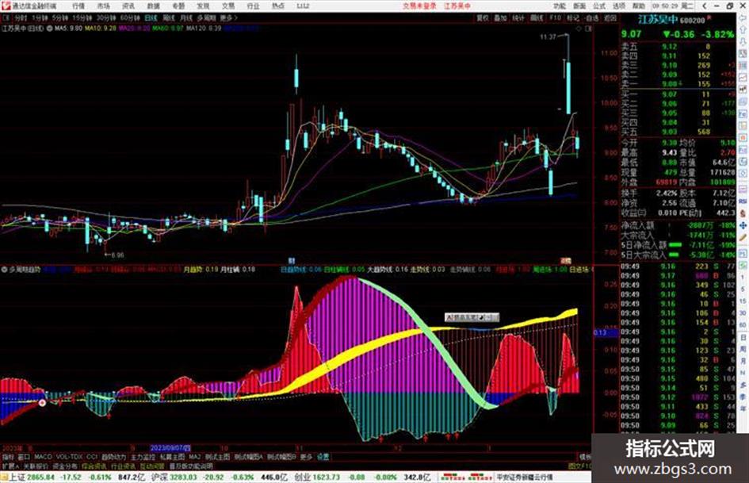Select the VOL-TDX indicator tab
The width and height of the screenshot is (749, 483).
point(69,457)
